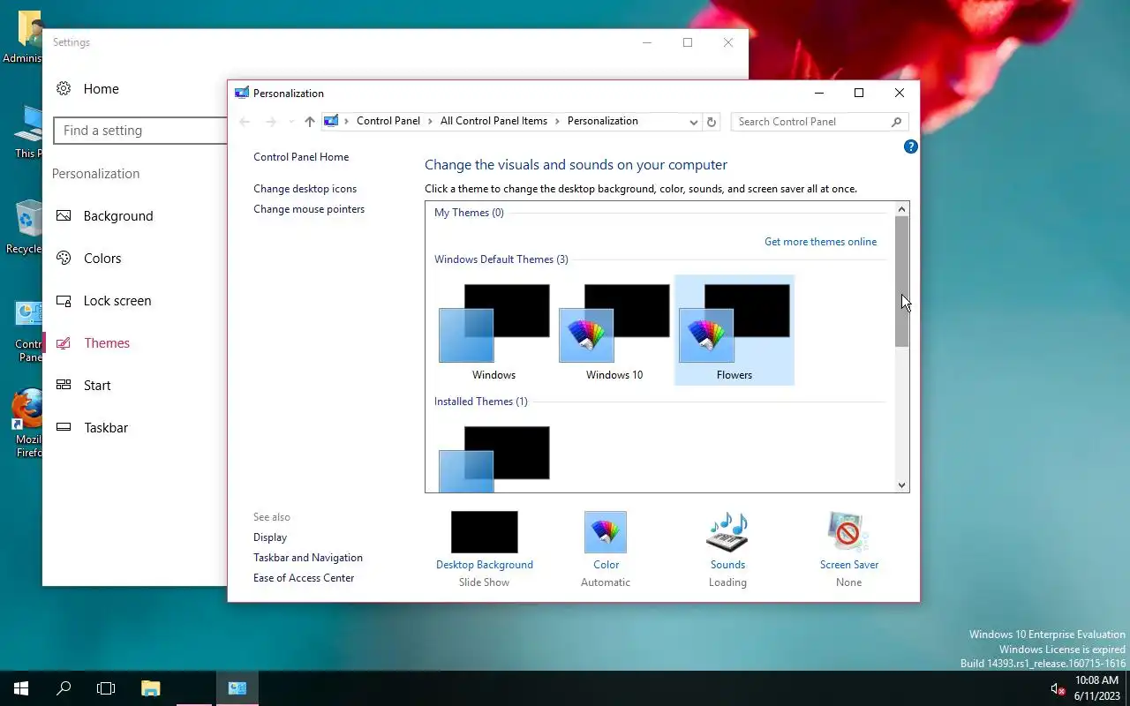Expand chevron after All Control Panel Items
The height and width of the screenshot is (706, 1130).
click(x=557, y=121)
